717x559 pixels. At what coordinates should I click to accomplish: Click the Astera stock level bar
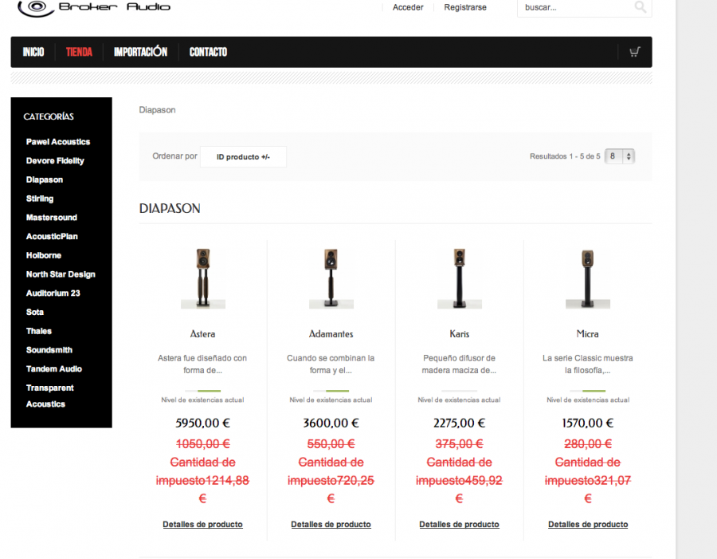tap(202, 391)
